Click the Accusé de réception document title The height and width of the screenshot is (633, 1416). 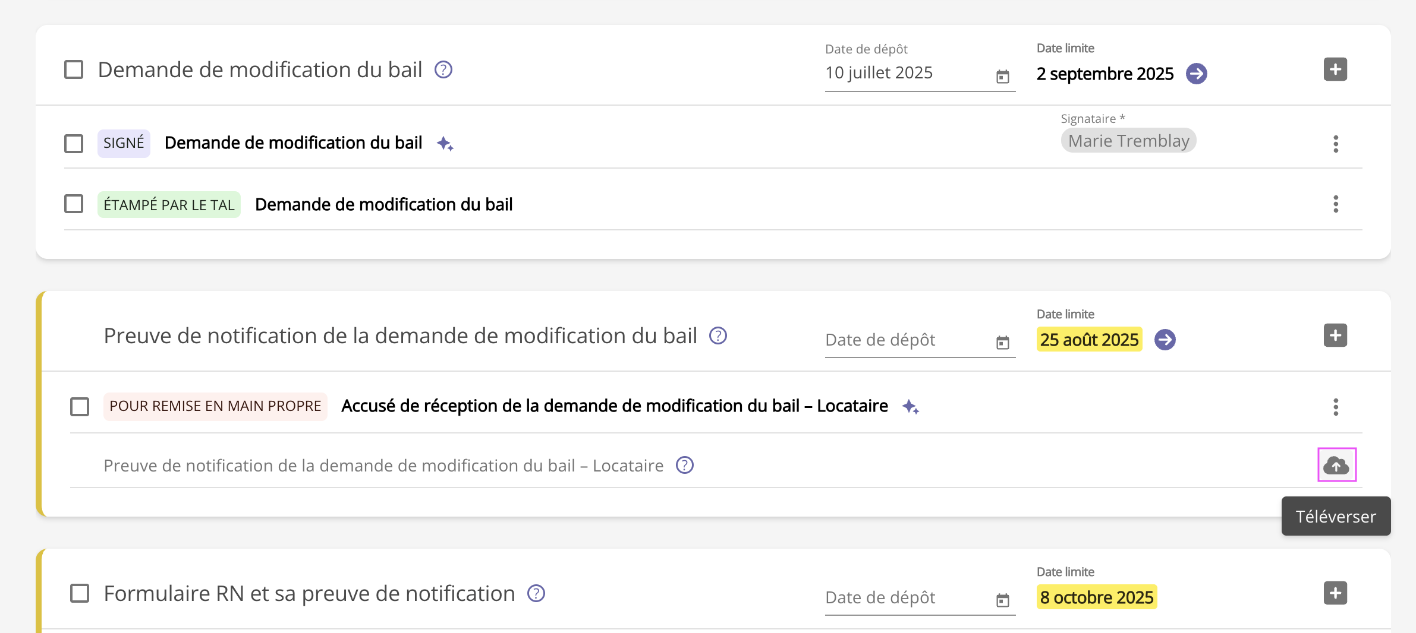(x=614, y=406)
